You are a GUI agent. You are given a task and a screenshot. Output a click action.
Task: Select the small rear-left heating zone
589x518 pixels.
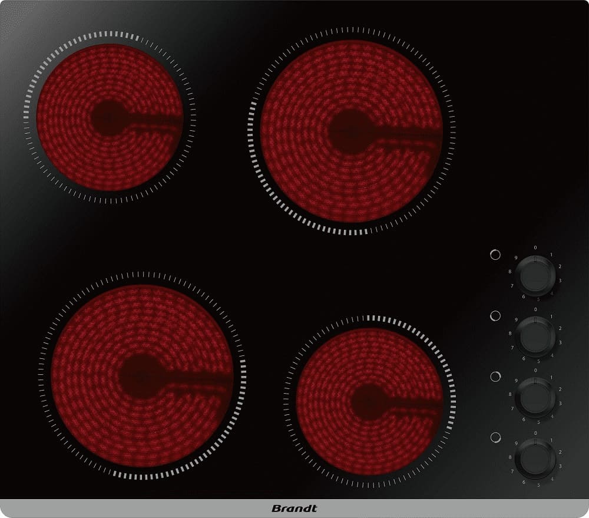110,117
